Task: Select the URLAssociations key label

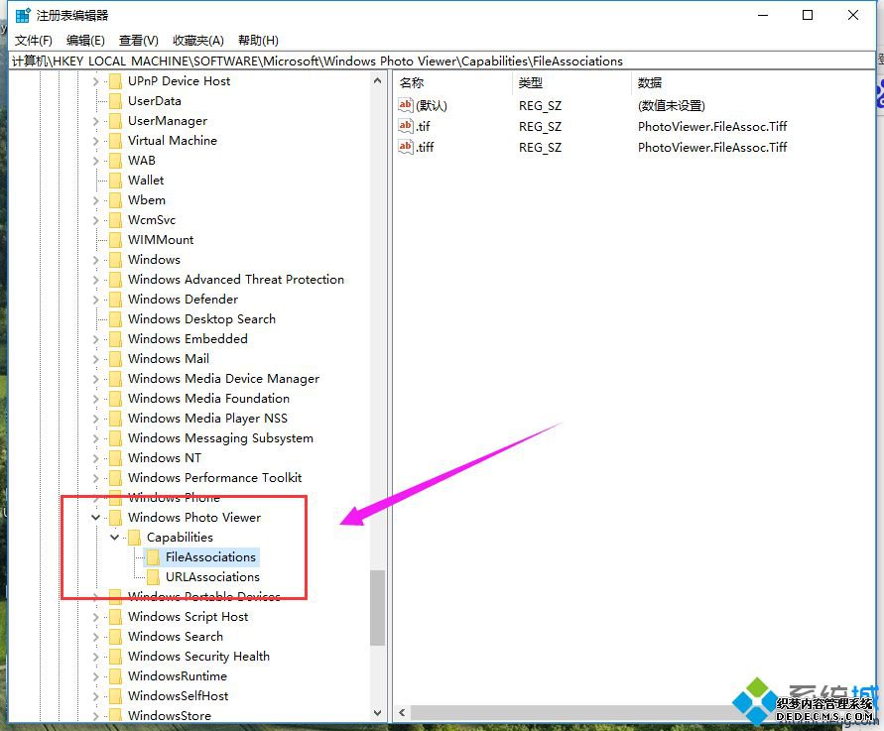Action: pyautogui.click(x=212, y=577)
